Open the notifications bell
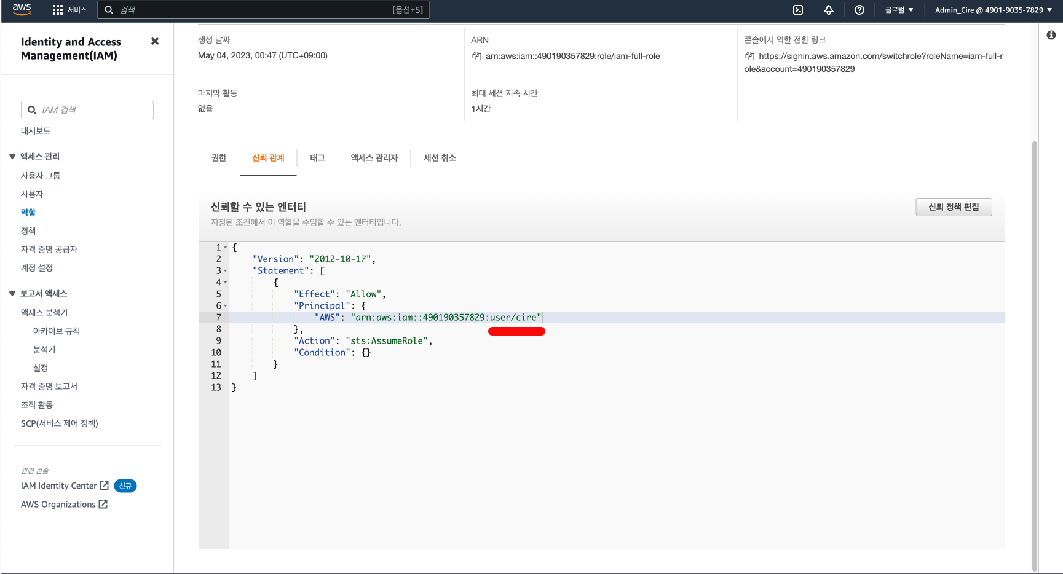 pos(829,10)
